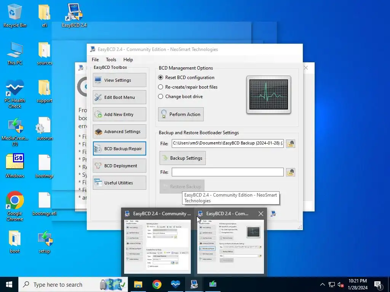Image resolution: width=390 pixels, height=292 pixels.
Task: Click the network status tray icon
Action: (x=332, y=284)
